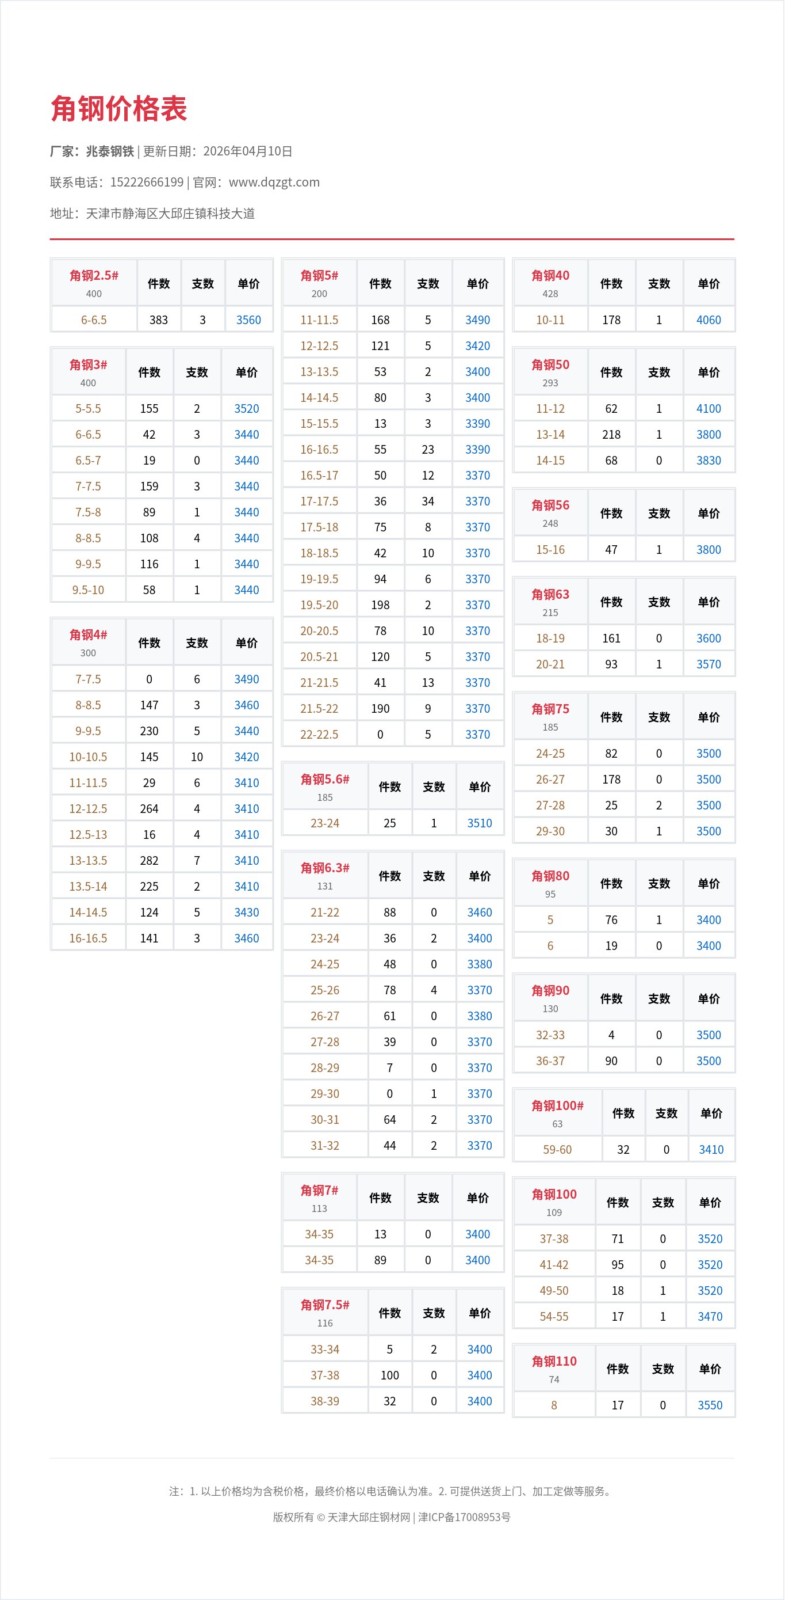Click the update date 2026年04月10日
Screen dimensions: 785x1600
248,151
